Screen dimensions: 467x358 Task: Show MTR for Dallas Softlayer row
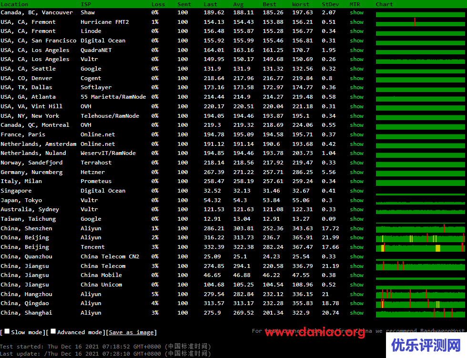point(356,87)
